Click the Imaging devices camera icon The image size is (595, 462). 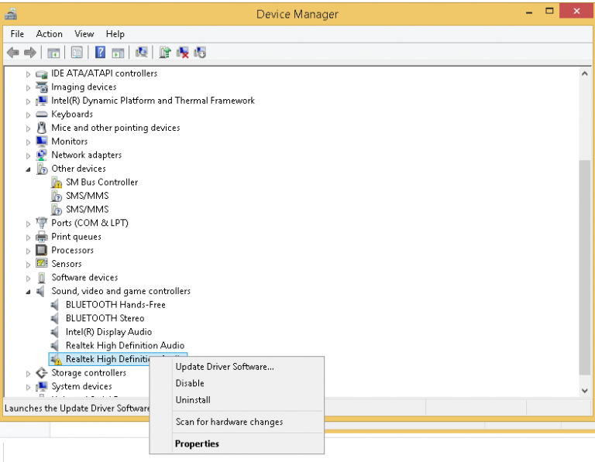41,87
